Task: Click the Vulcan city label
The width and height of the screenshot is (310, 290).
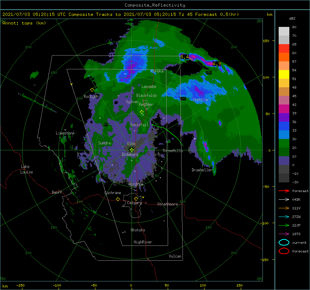Action: 175,256
